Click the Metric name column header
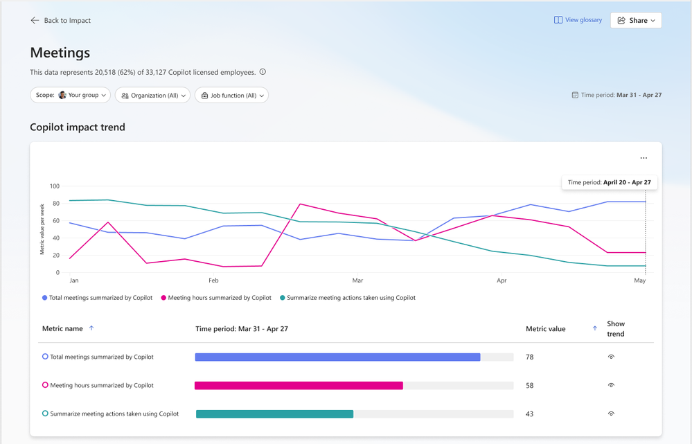This screenshot has height=444, width=692. 62,329
